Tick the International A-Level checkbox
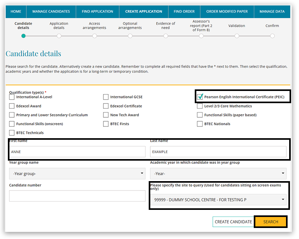This screenshot has width=299, height=239. point(12,97)
